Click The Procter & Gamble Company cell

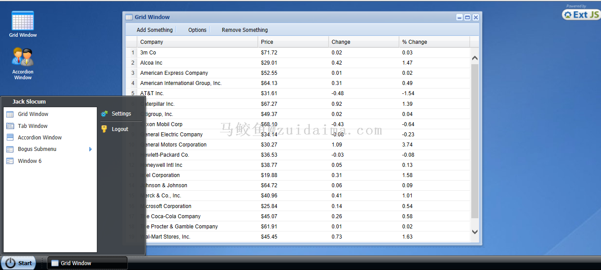[197, 227]
